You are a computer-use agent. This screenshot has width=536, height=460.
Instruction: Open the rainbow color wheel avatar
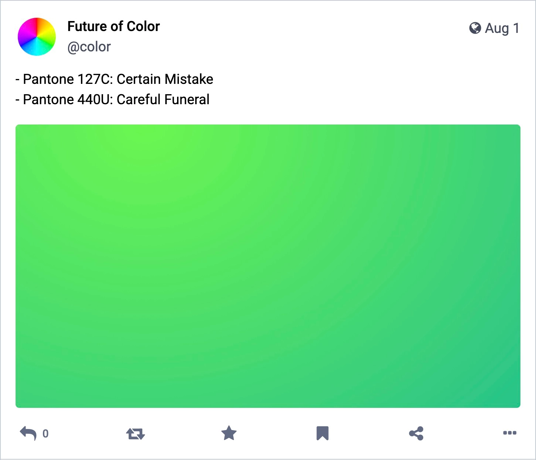coord(37,37)
